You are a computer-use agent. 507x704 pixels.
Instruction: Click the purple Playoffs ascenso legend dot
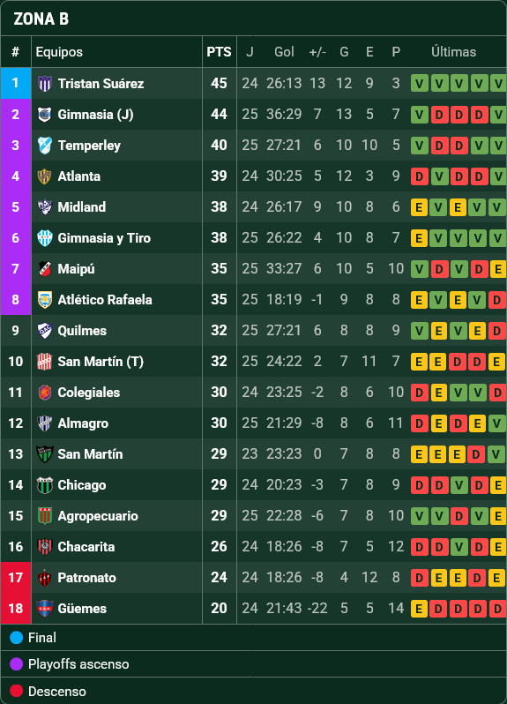coord(16,664)
